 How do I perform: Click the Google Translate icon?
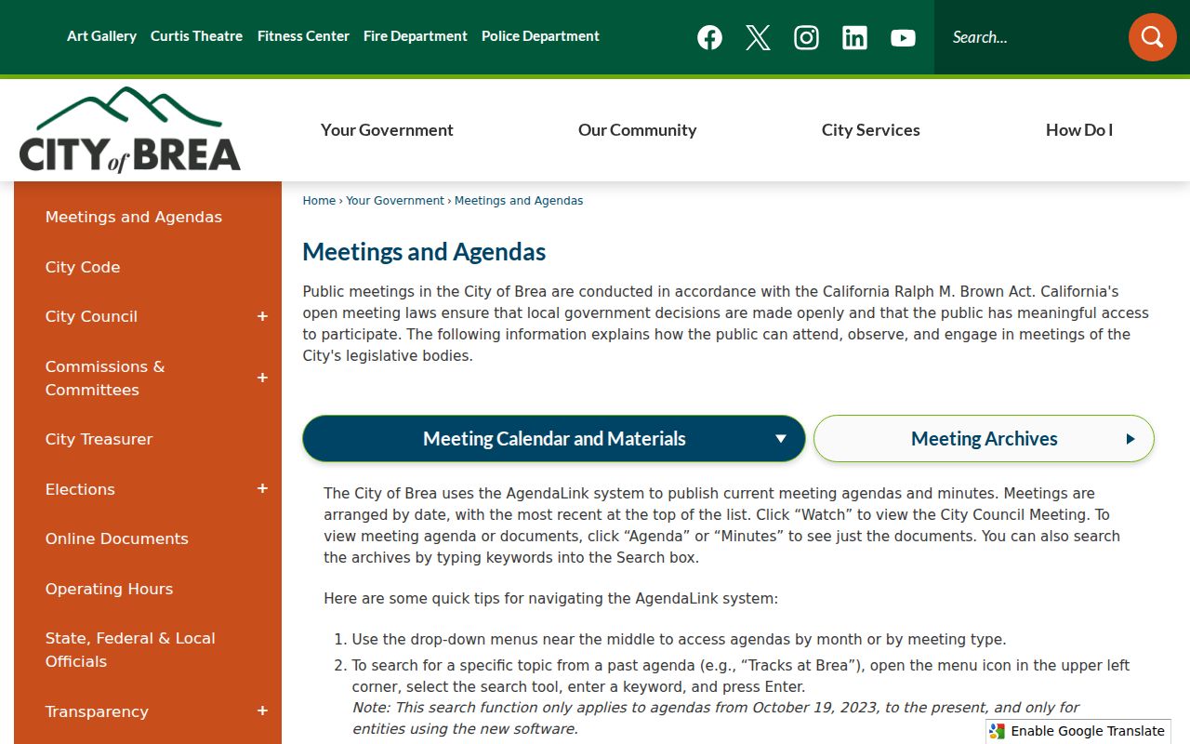coord(998,731)
